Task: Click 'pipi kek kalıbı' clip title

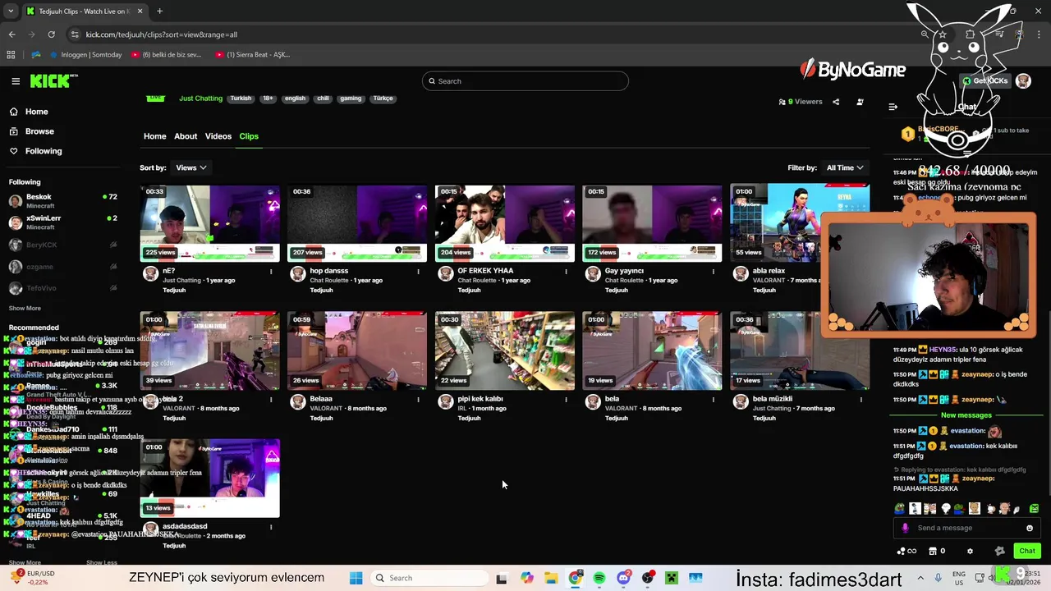Action: coord(480,399)
